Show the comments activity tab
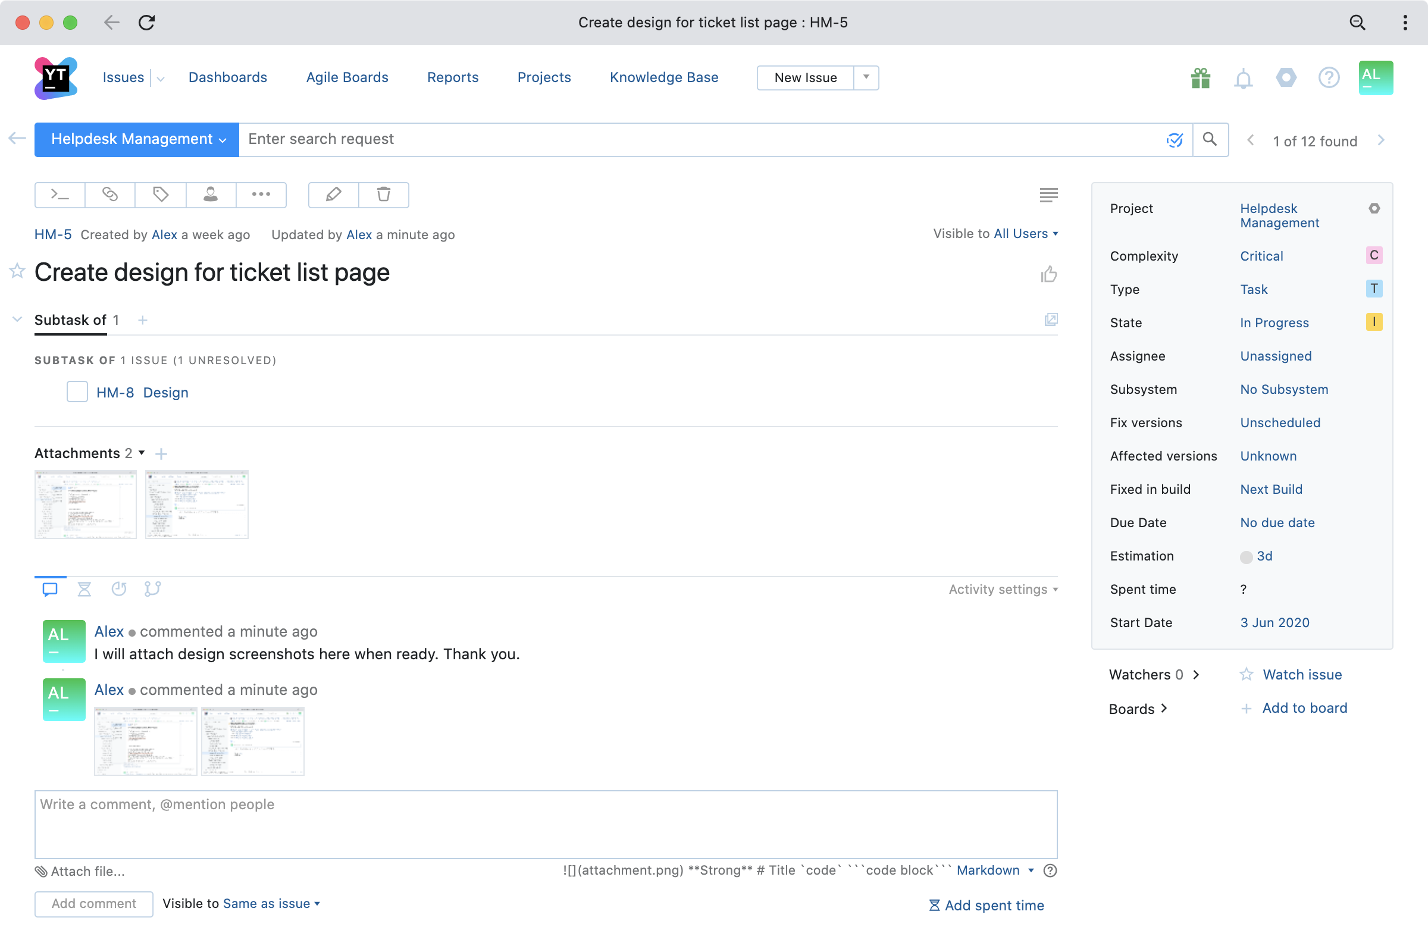Image resolution: width=1428 pixels, height=952 pixels. tap(50, 590)
